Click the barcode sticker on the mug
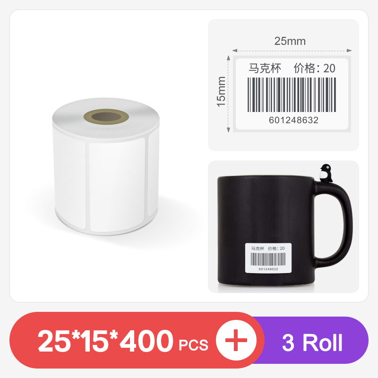The height and width of the screenshot is (378, 378). 268,258
